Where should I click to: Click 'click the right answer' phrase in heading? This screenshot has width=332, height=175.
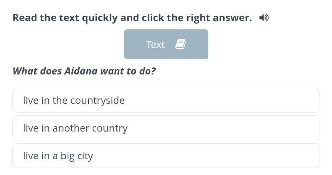tap(197, 18)
